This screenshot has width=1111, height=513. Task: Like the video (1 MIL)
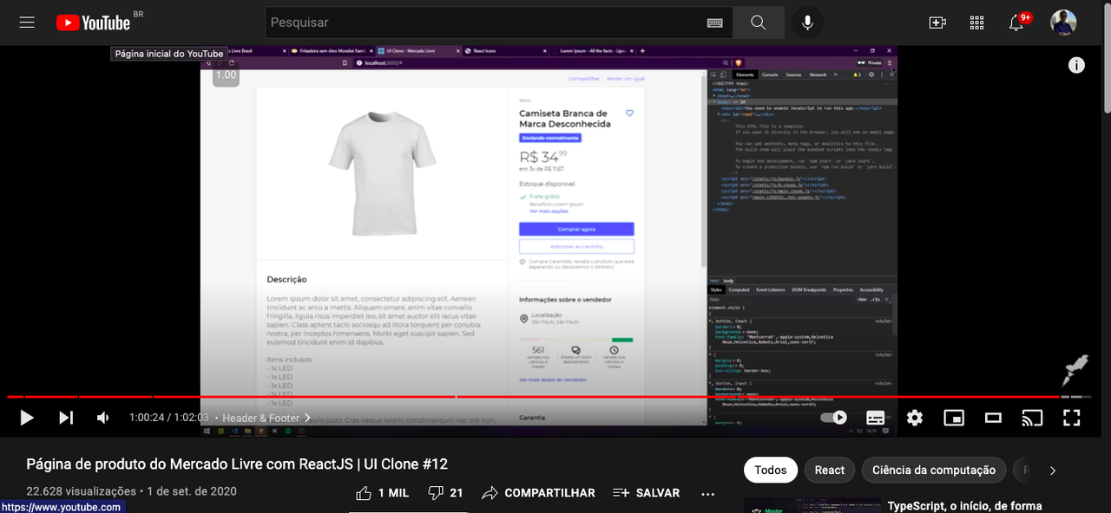point(383,492)
